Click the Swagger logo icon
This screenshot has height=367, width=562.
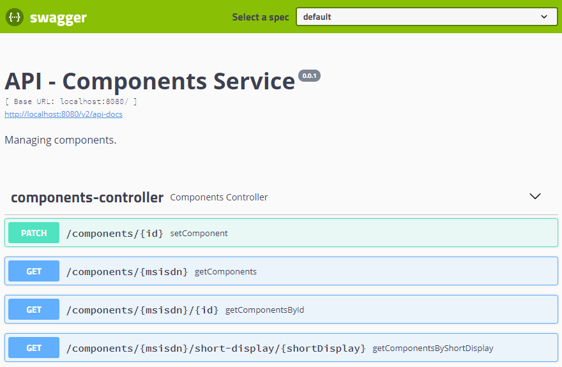pos(14,17)
